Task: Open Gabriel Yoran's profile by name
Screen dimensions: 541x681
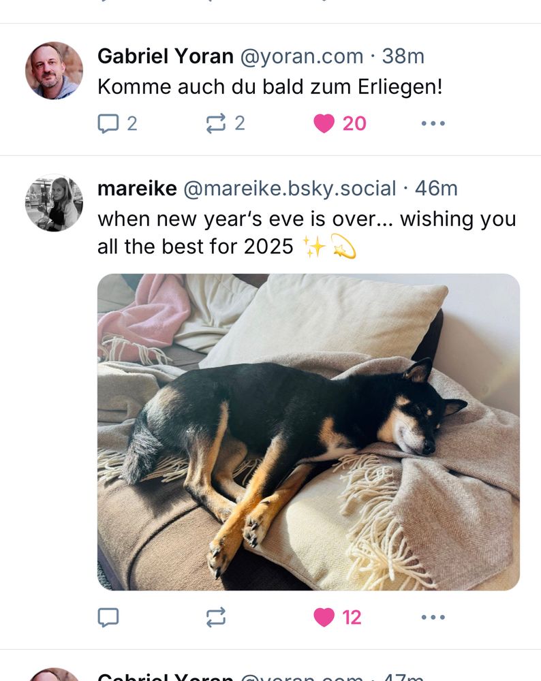Action: click(166, 56)
